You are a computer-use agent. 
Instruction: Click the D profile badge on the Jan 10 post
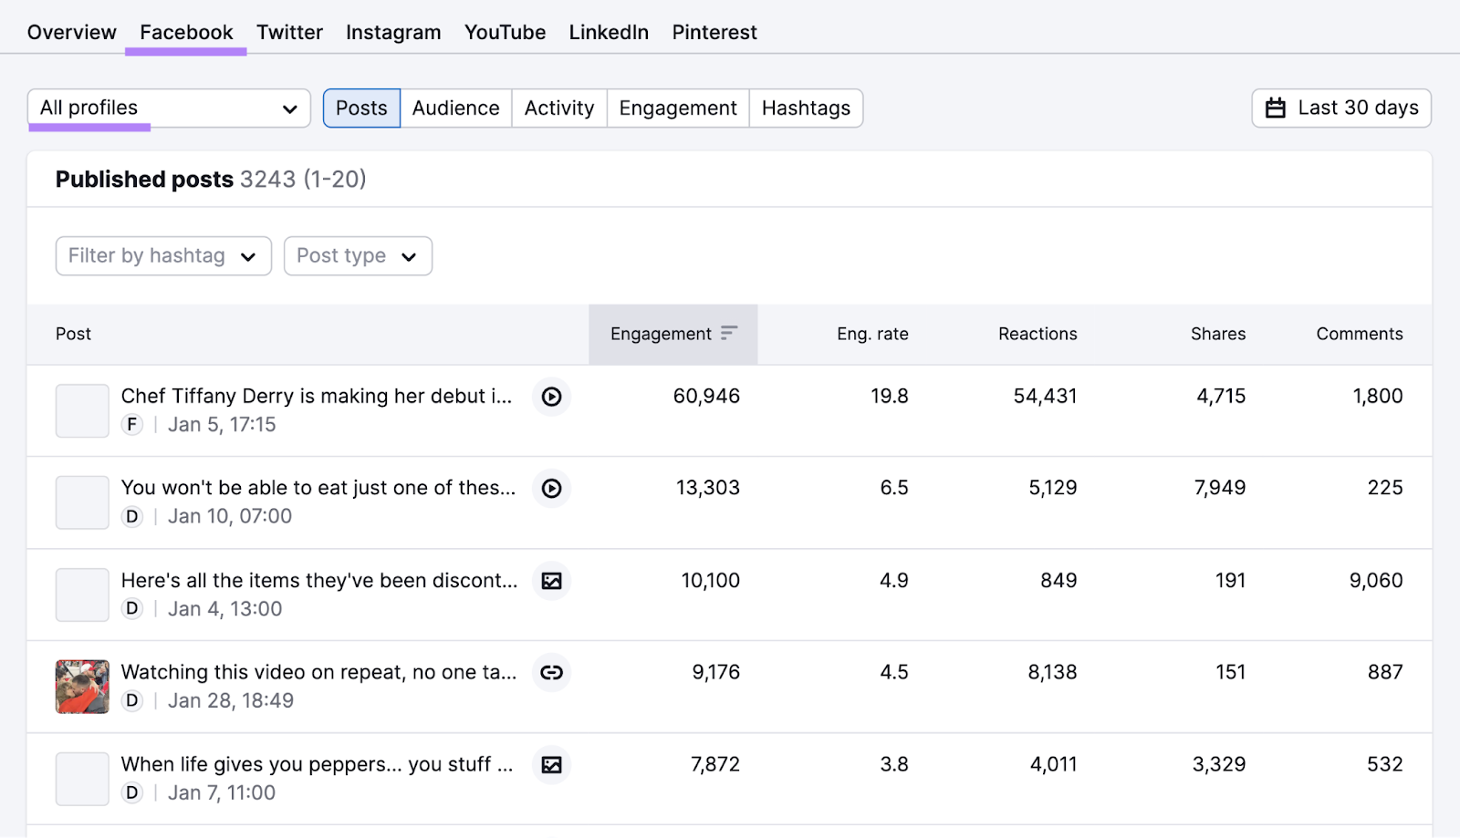tap(131, 516)
